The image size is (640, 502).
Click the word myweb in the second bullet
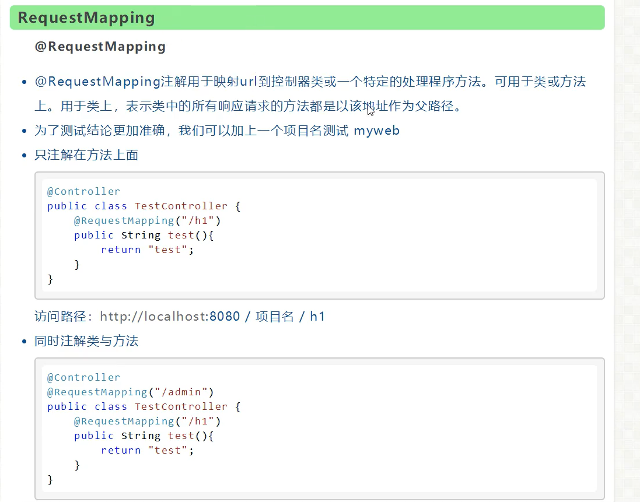(x=376, y=131)
